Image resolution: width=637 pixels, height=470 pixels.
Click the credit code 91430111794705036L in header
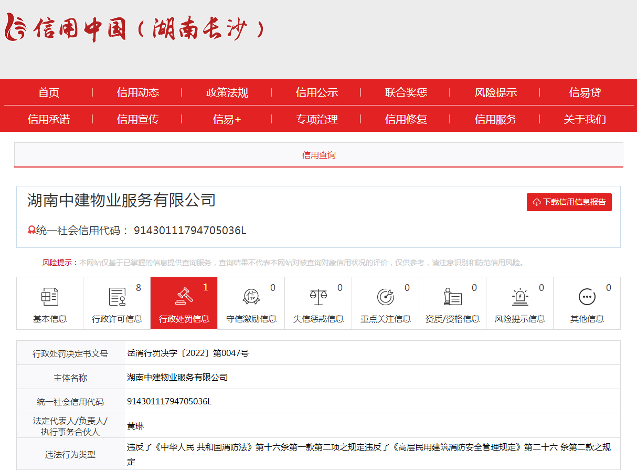click(190, 231)
